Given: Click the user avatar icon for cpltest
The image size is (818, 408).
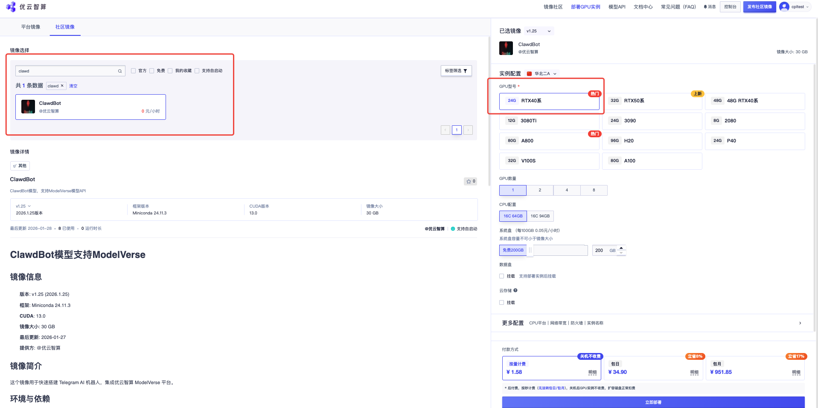Looking at the screenshot, I should [x=784, y=7].
